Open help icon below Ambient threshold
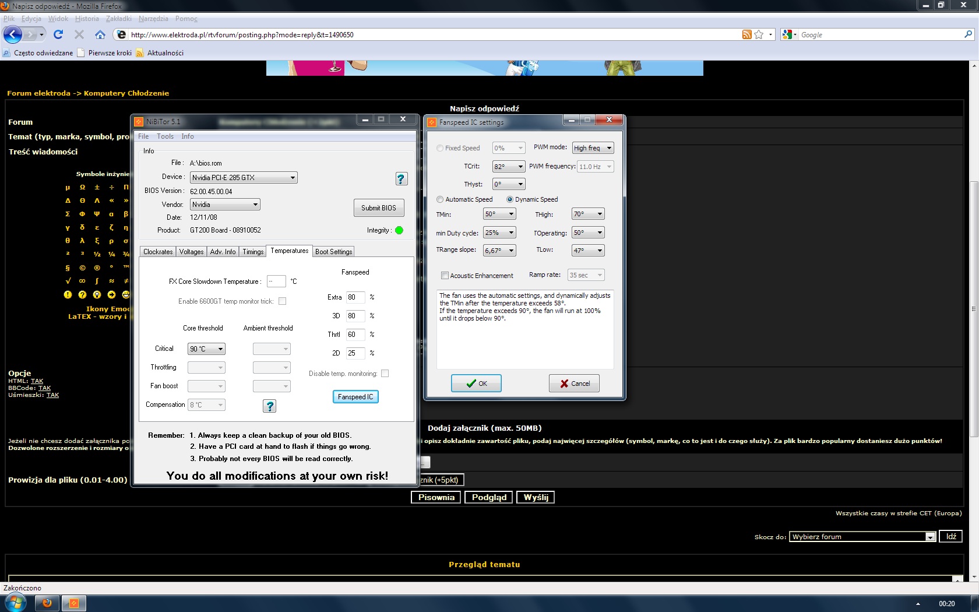 [269, 406]
